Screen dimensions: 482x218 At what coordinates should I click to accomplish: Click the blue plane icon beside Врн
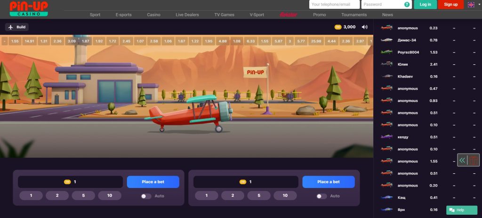(387, 210)
